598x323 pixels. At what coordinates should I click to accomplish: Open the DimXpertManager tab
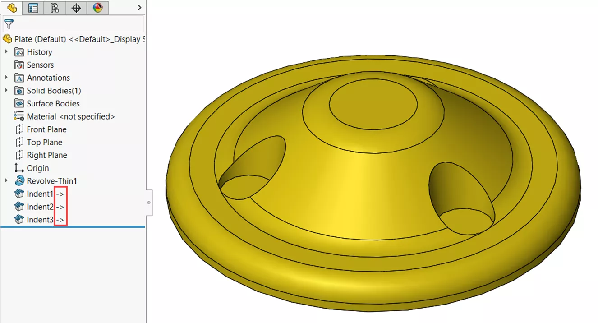tap(76, 8)
